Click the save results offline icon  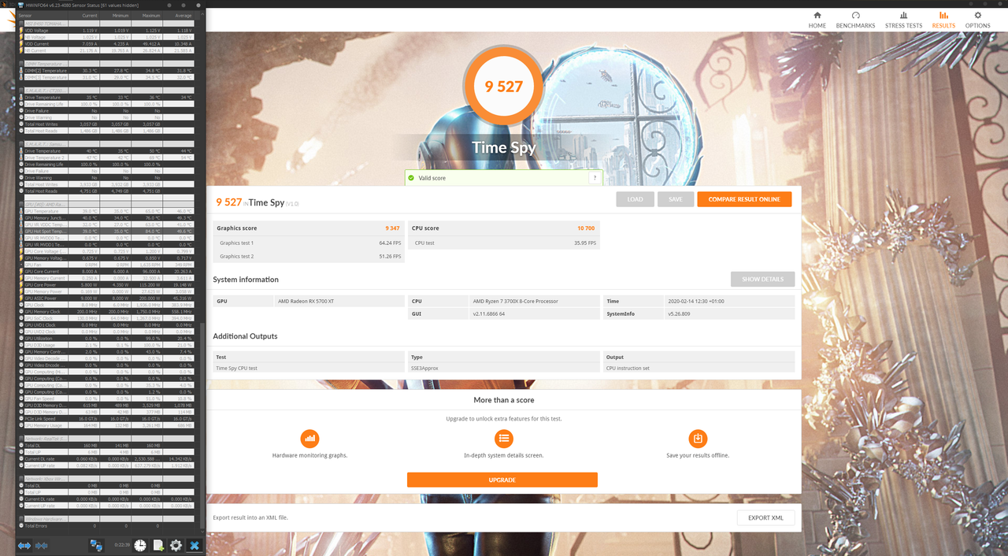coord(697,439)
